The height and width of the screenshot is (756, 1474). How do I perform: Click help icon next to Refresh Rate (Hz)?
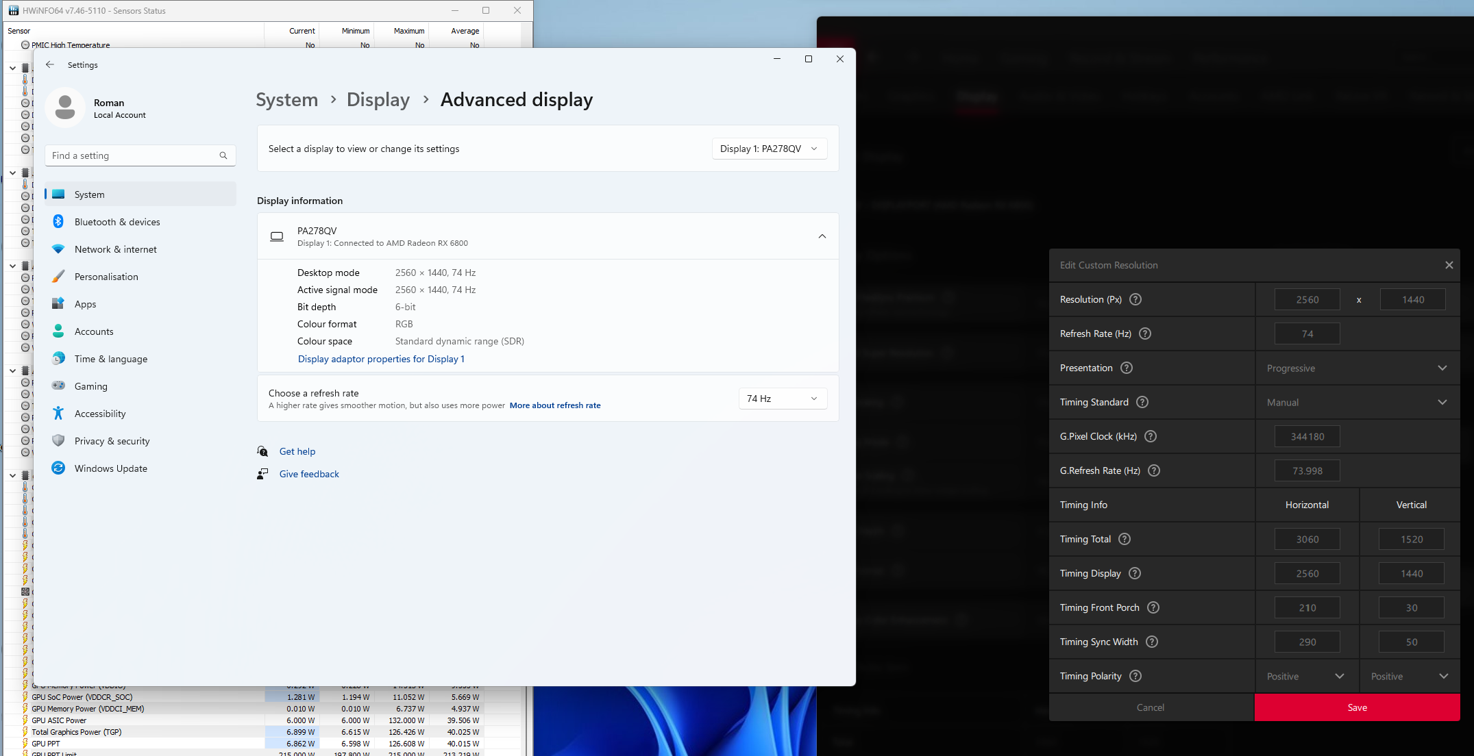pos(1145,333)
